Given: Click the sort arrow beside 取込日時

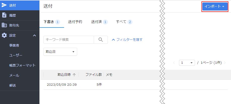Looking at the screenshot, I should point(74,75).
